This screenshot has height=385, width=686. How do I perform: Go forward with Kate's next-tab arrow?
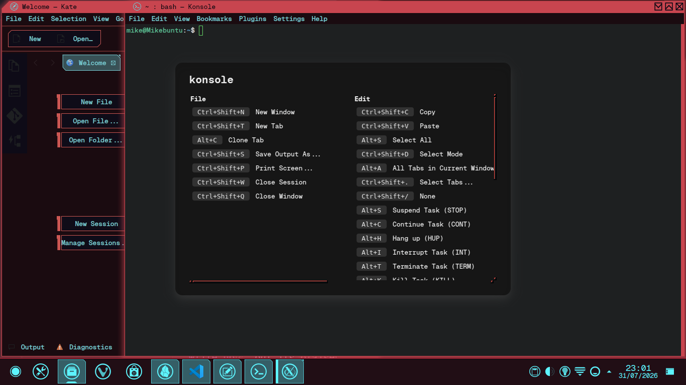(52, 63)
